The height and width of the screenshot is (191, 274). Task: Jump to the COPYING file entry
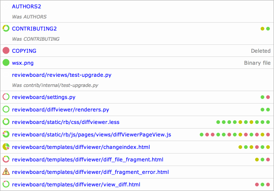24,51
